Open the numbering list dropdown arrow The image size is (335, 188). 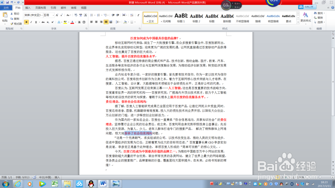[x=102, y=15]
